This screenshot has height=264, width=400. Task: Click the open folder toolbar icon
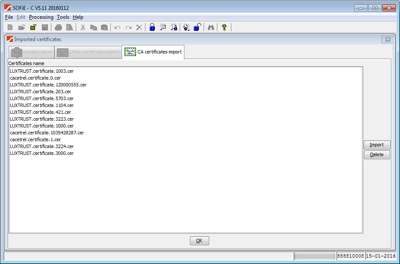click(21, 27)
